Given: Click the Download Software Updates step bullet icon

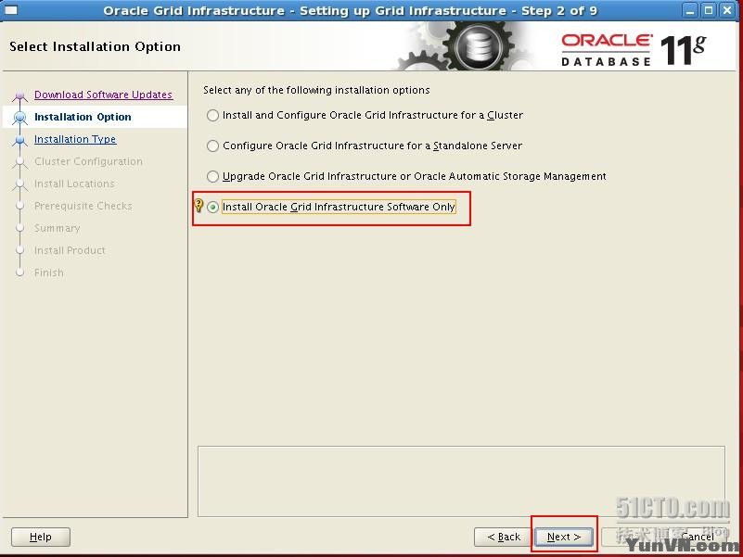Looking at the screenshot, I should [x=19, y=95].
